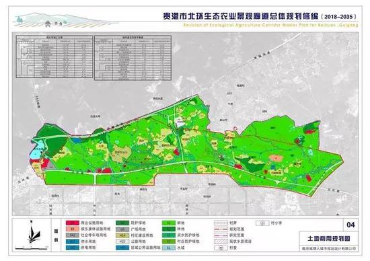Image resolution: width=370 pixels, height=261 pixels.
Task: Click the 水域 legend label
Action: click(181, 248)
